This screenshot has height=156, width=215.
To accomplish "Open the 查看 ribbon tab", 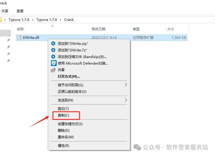I will [20, 11].
